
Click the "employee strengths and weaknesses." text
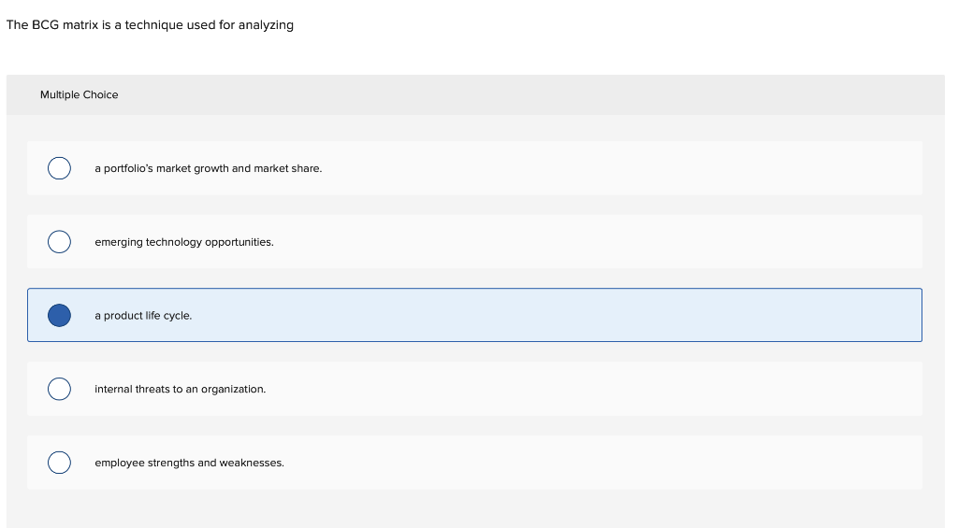point(189,463)
